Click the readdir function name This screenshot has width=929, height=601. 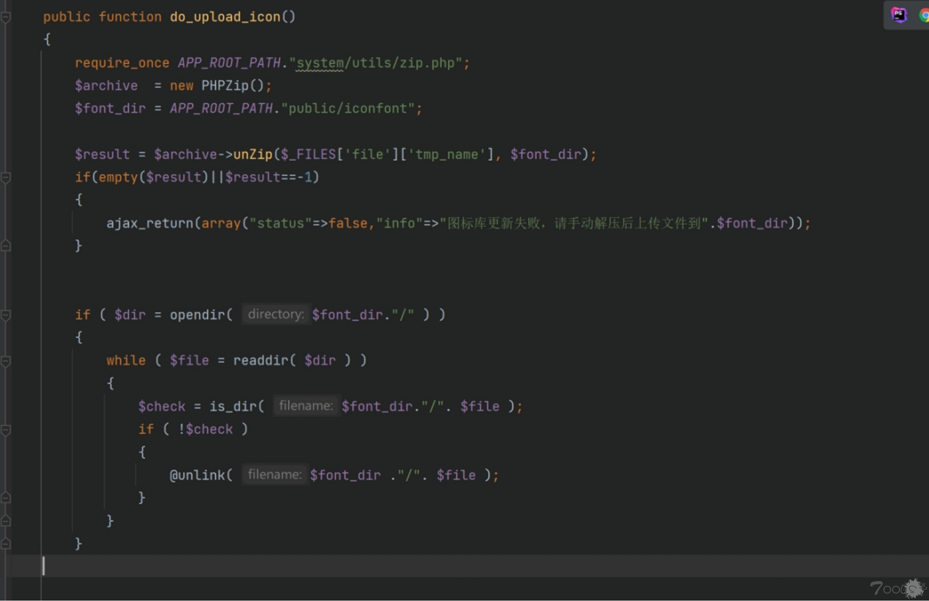[x=260, y=360]
